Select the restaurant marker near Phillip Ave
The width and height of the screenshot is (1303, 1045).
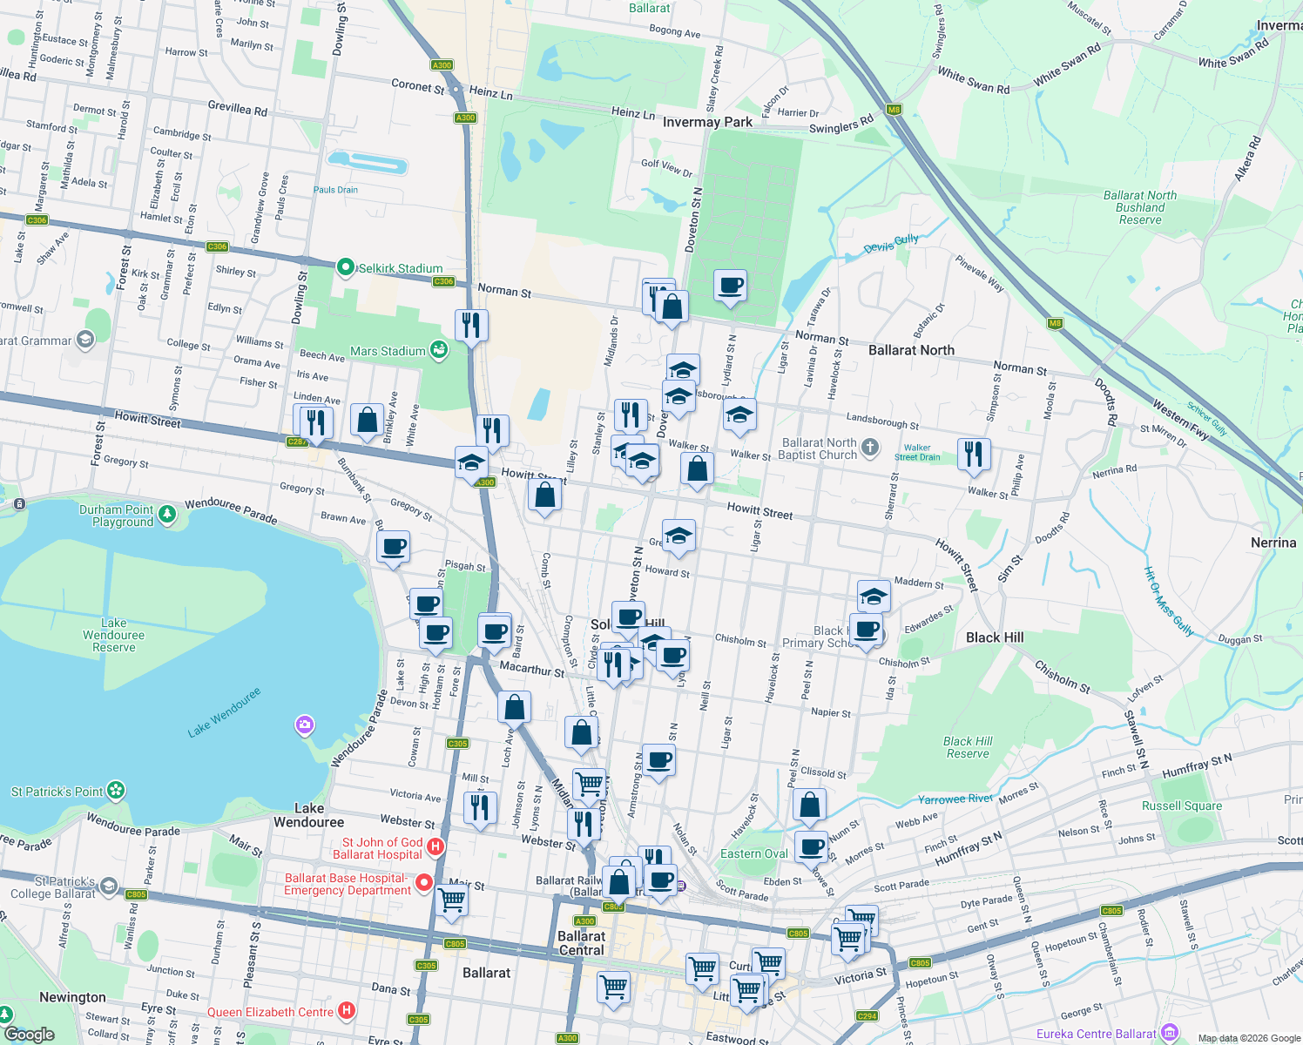(x=974, y=455)
